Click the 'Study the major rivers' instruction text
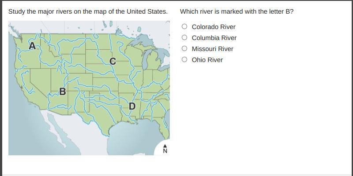The image size is (353, 176). [x=88, y=11]
